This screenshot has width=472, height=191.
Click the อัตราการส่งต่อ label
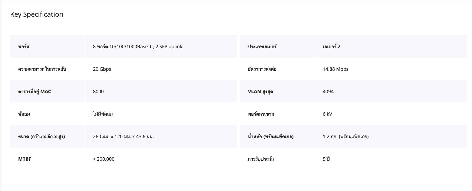pos(262,69)
